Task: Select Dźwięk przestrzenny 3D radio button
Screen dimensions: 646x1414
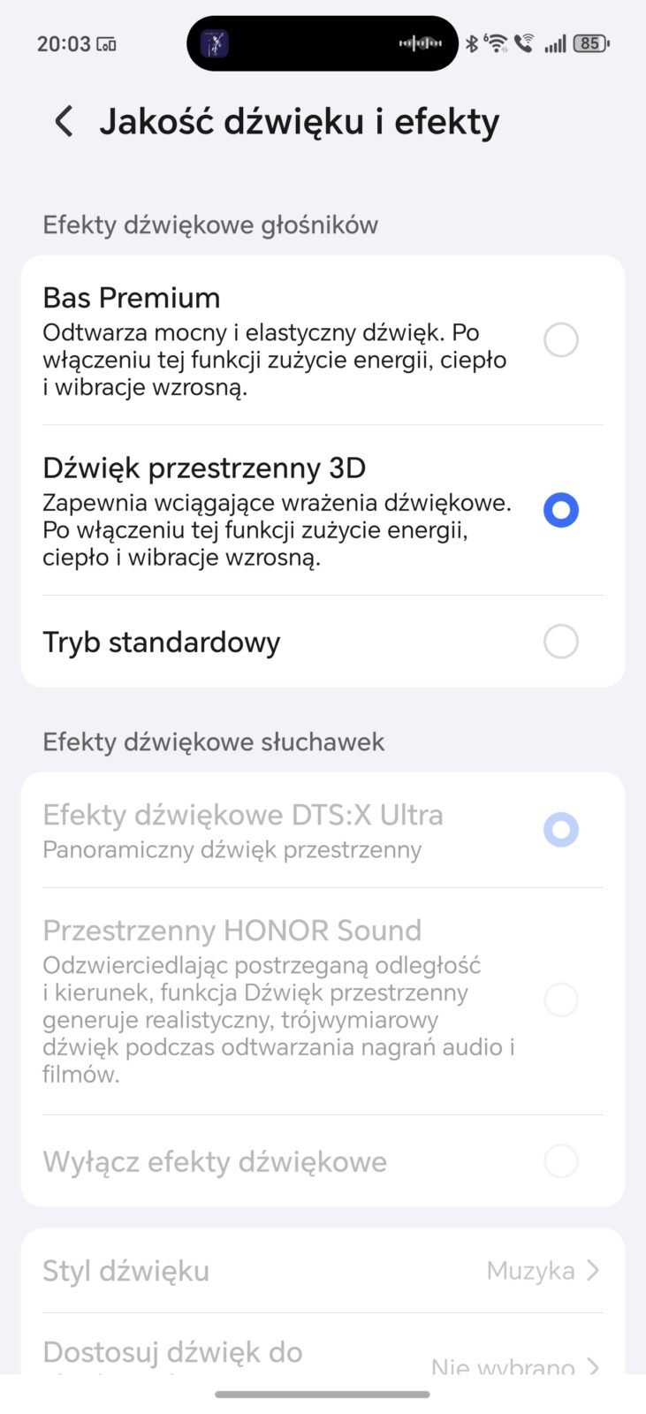Action: point(560,510)
